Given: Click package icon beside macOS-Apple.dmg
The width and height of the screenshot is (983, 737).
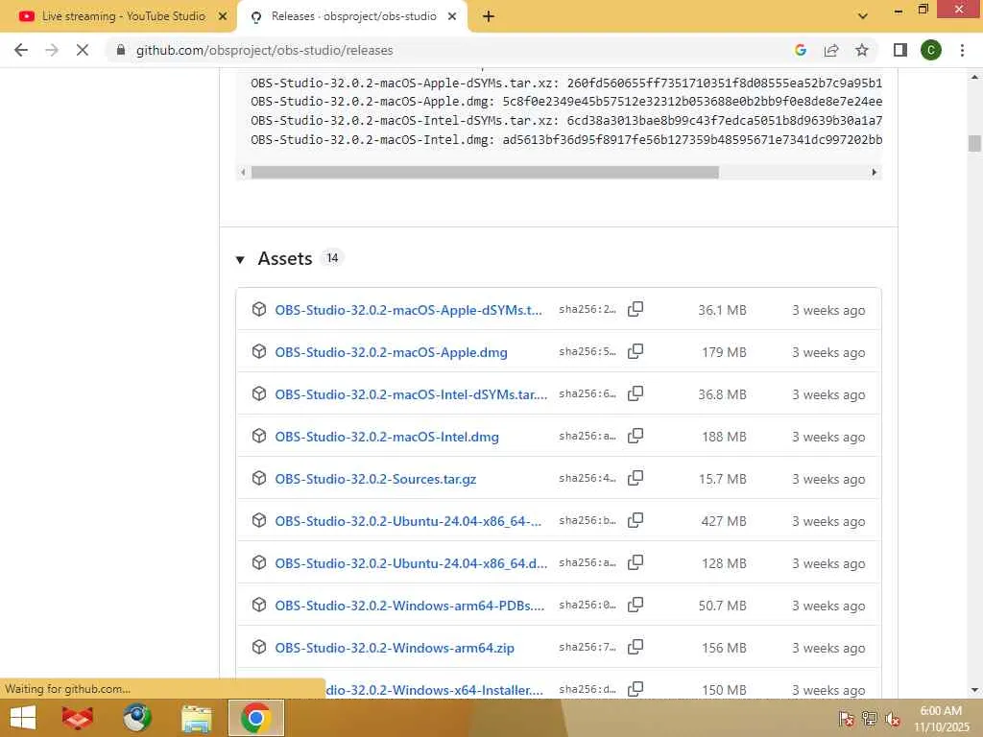Looking at the screenshot, I should pos(259,351).
